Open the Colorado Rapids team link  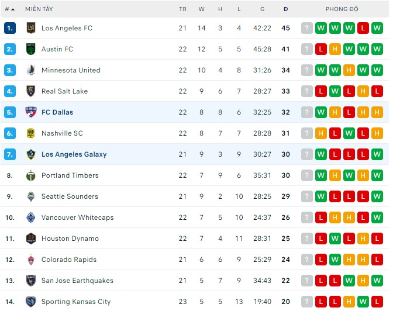click(68, 260)
